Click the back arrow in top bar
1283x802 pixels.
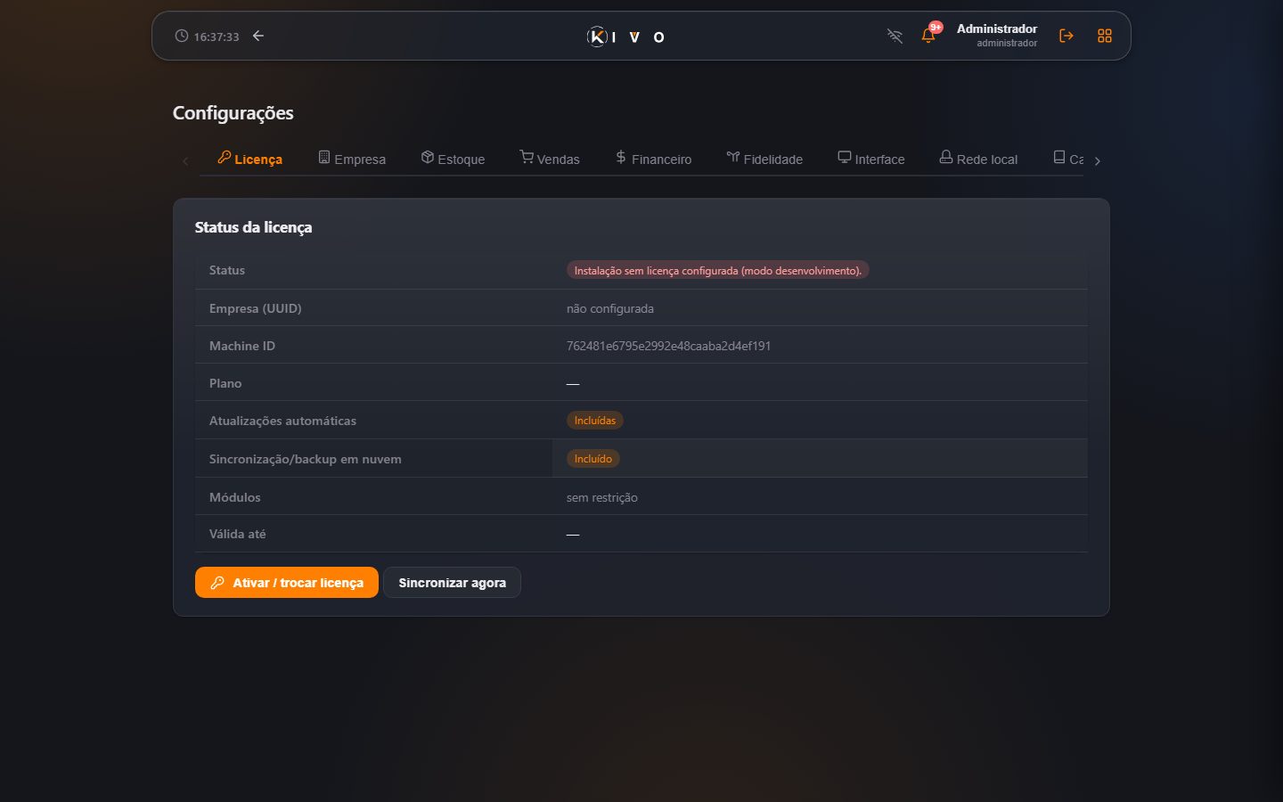click(258, 36)
